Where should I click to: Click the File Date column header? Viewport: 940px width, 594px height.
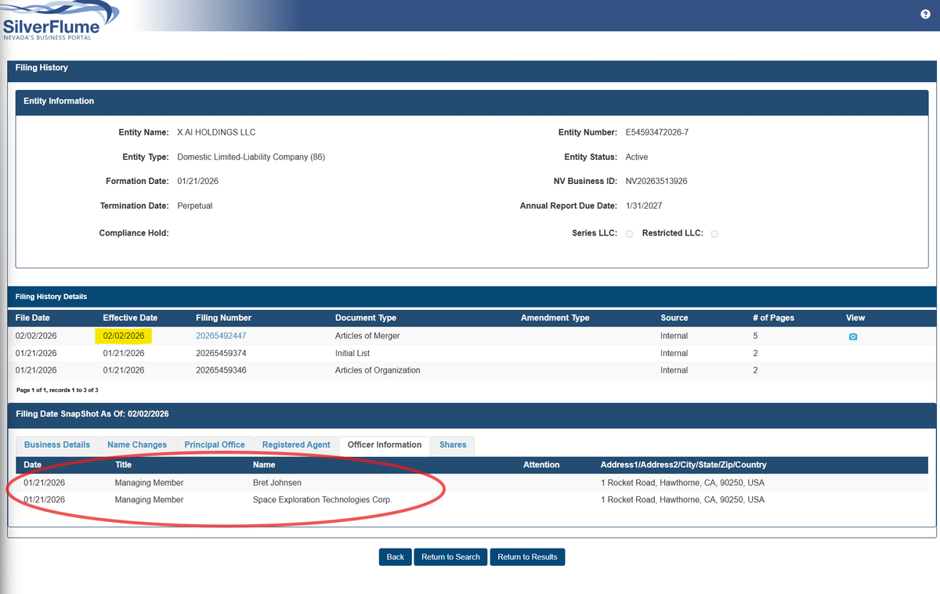(x=32, y=318)
